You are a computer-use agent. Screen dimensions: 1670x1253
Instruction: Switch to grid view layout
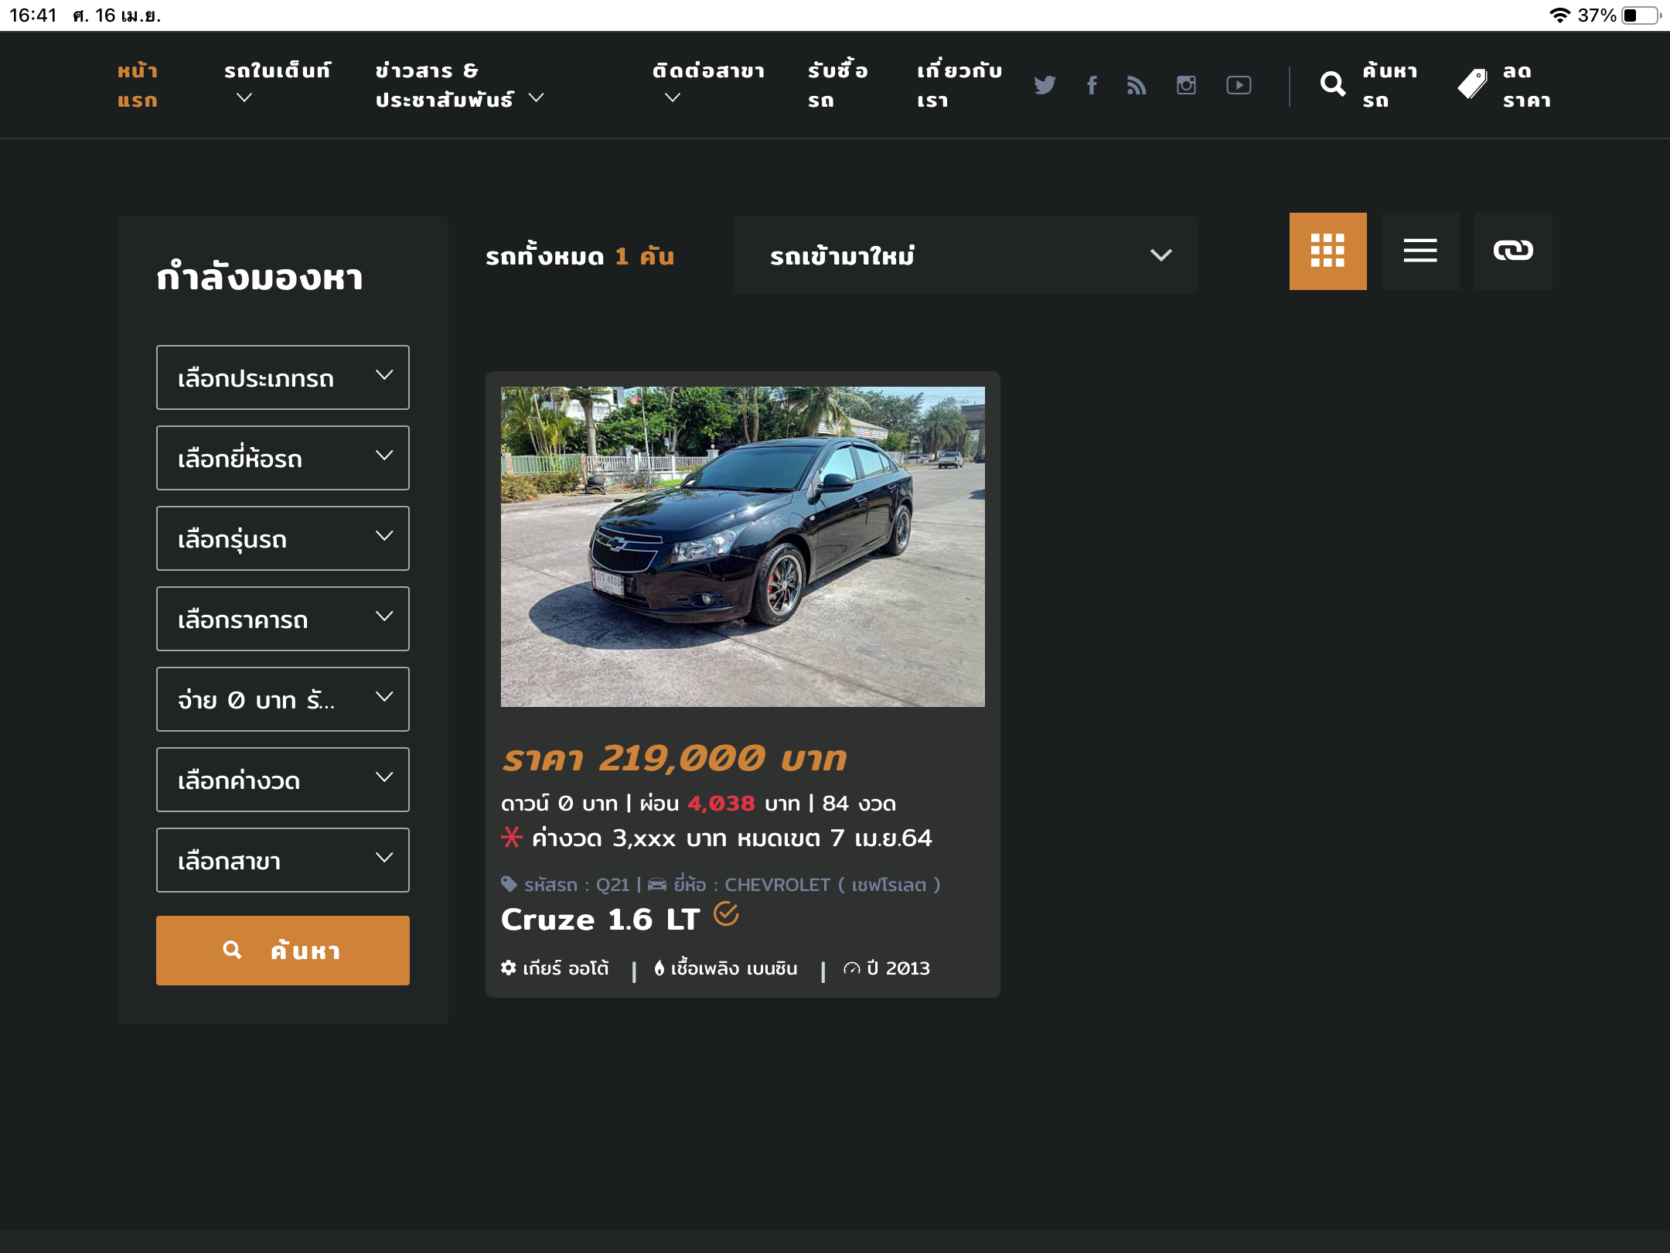click(1327, 251)
